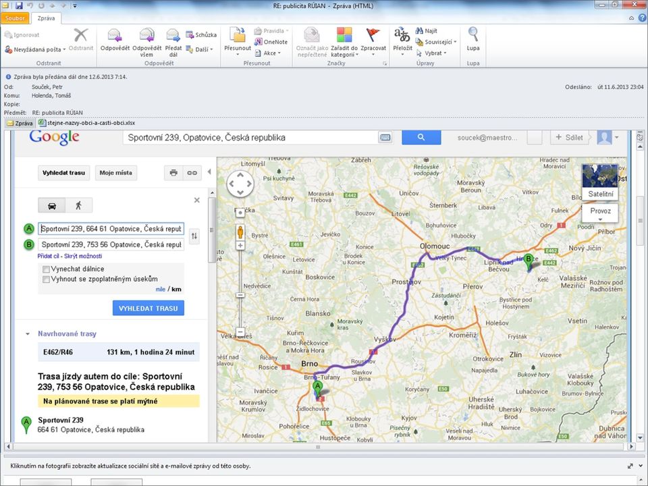The height and width of the screenshot is (486, 648).
Task: Click the Přidat cíl link
Action: tap(48, 256)
